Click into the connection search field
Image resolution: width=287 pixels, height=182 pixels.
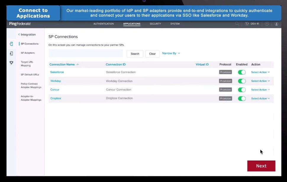(x=86, y=54)
